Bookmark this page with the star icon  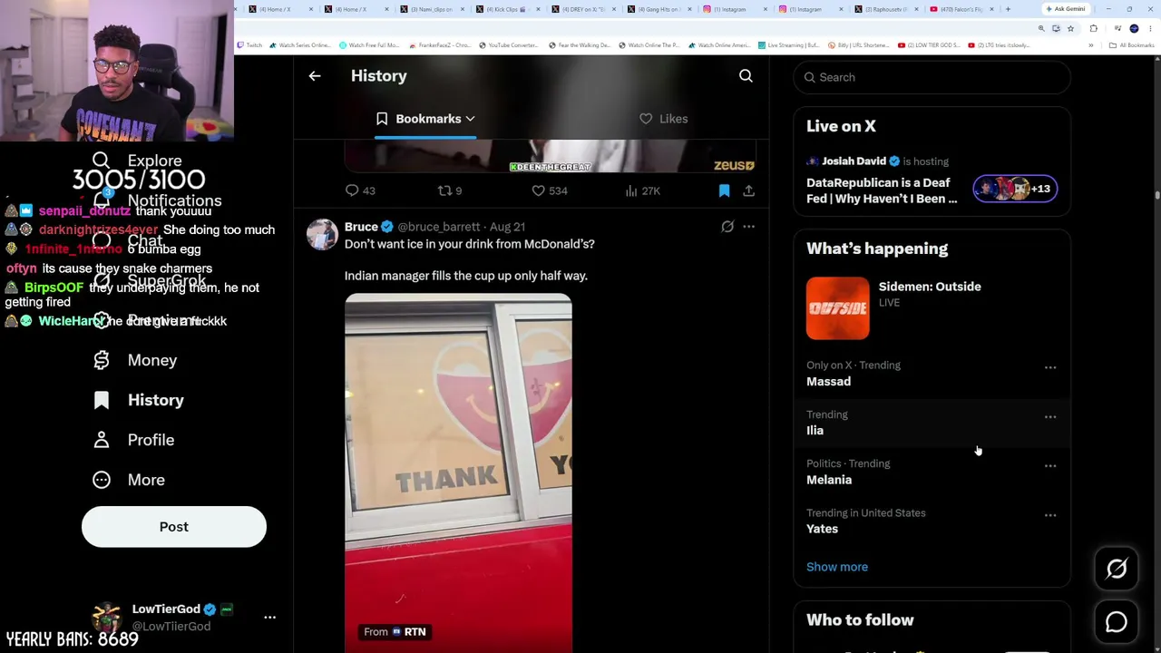[1070, 28]
